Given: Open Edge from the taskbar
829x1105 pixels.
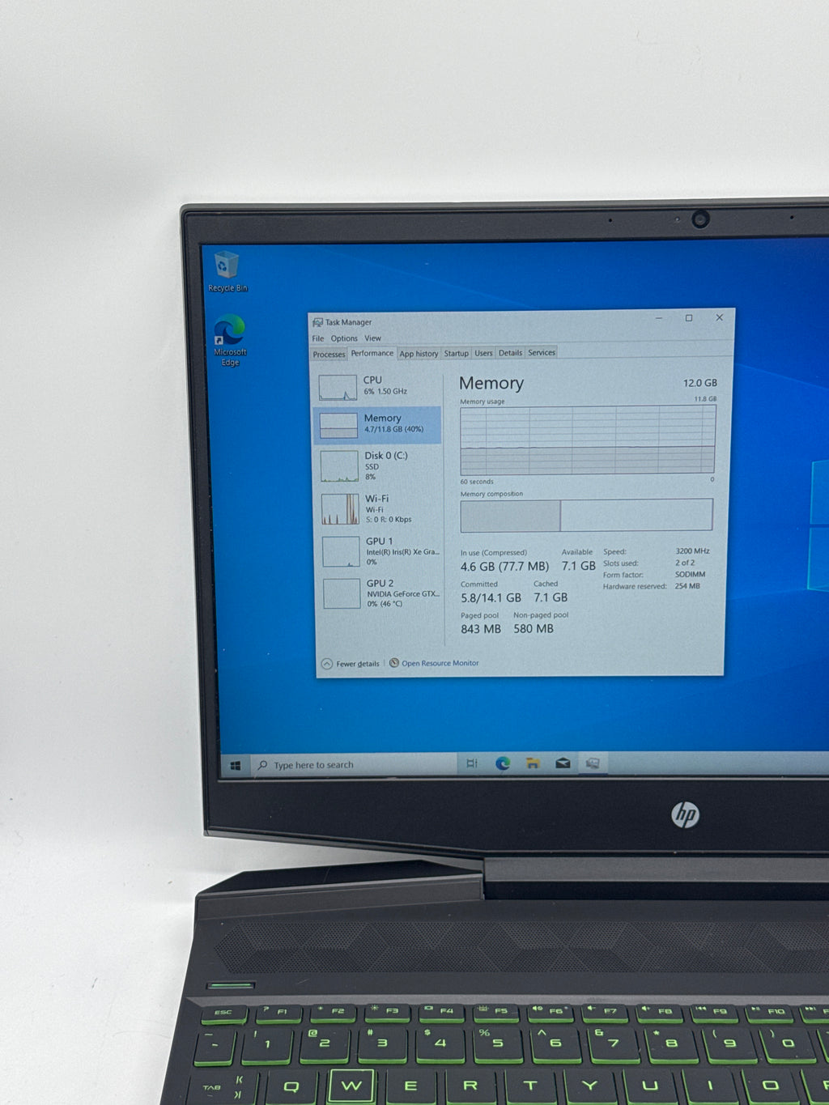Looking at the screenshot, I should click(503, 763).
